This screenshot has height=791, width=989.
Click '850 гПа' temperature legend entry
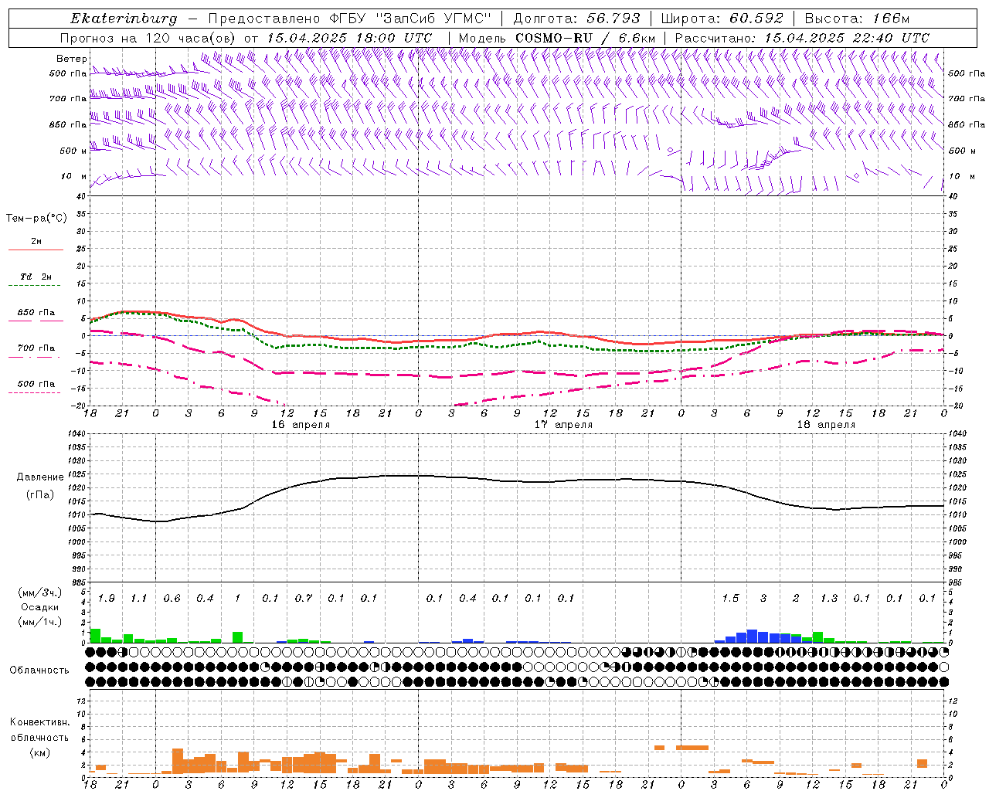tap(36, 313)
